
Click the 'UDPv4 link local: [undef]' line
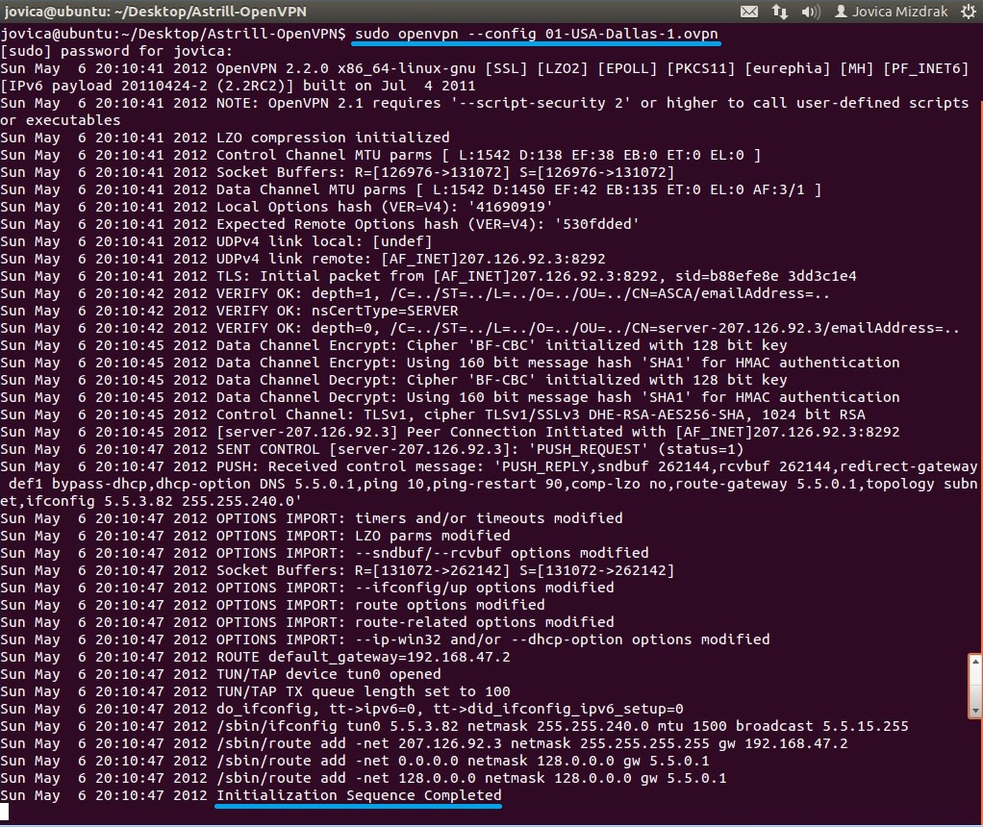coord(216,241)
